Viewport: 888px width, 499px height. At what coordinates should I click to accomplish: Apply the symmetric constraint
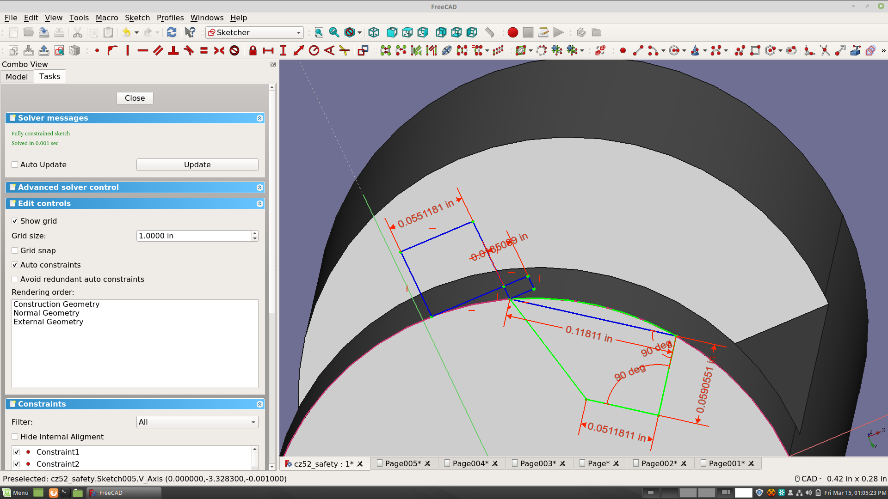tap(219, 50)
